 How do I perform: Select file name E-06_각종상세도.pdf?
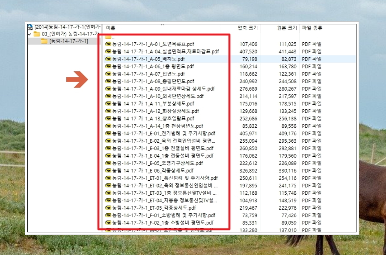pyautogui.click(x=153, y=171)
